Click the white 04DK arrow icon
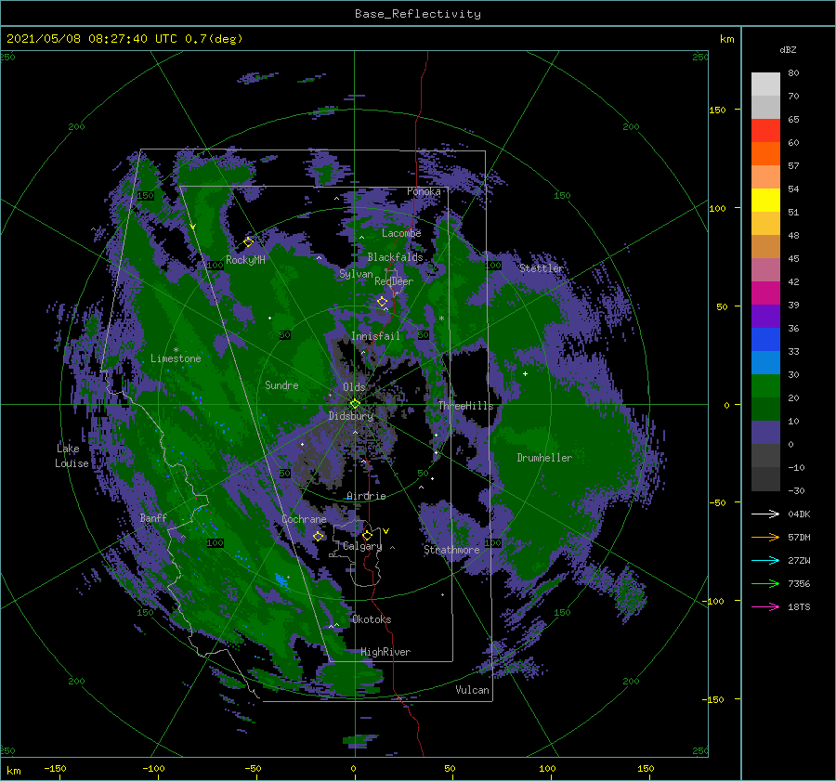Image resolution: width=836 pixels, height=781 pixels. pyautogui.click(x=765, y=514)
